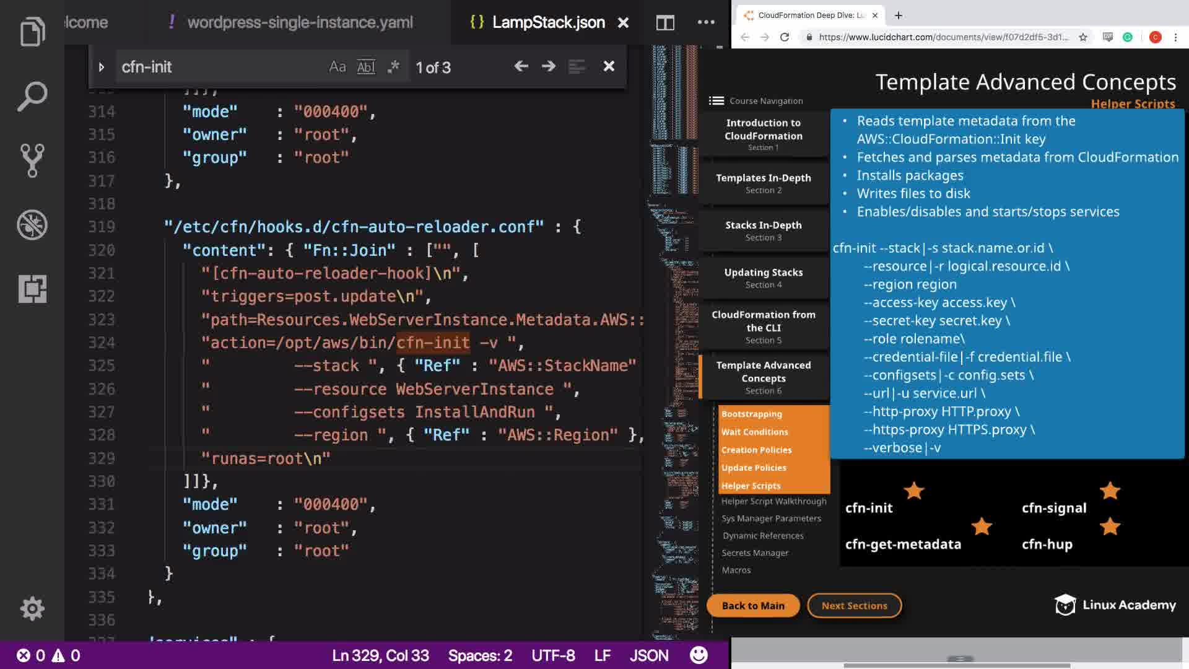Image resolution: width=1189 pixels, height=669 pixels.
Task: Click the Back to Main button
Action: point(752,605)
